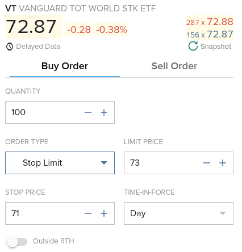Lower limit price using minus icon
Image resolution: width=242 pixels, height=252 pixels.
(x=207, y=163)
